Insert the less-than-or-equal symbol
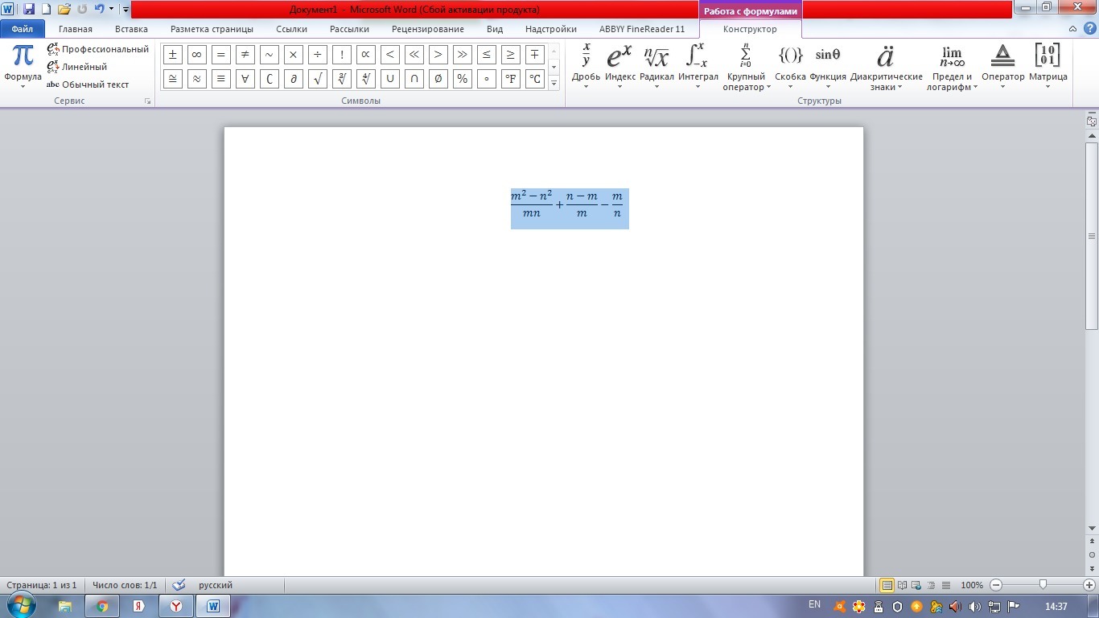 (x=486, y=55)
